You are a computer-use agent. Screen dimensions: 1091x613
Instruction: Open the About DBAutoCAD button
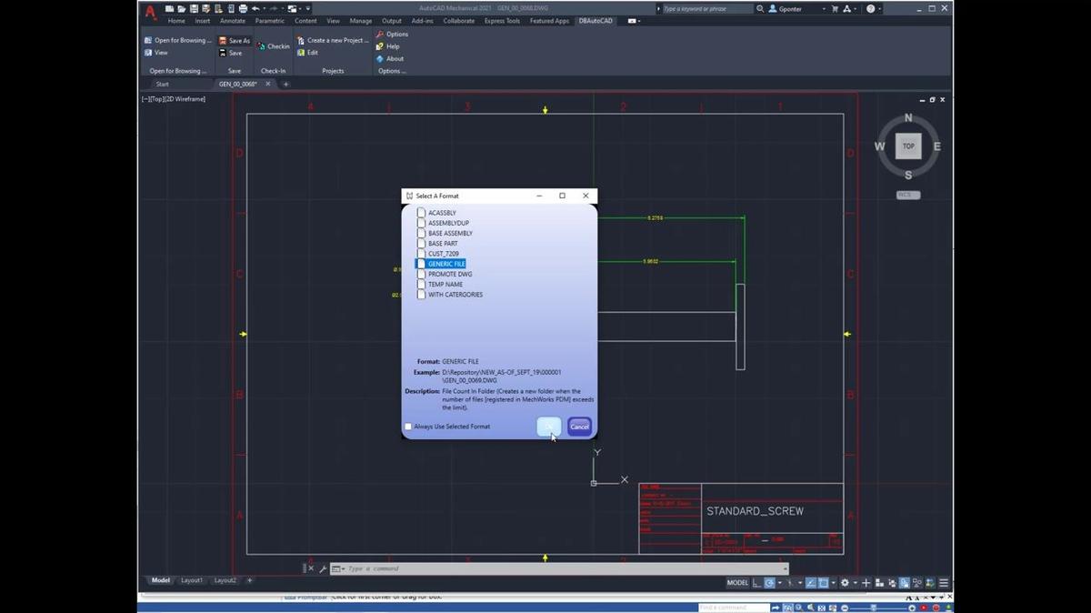(390, 58)
